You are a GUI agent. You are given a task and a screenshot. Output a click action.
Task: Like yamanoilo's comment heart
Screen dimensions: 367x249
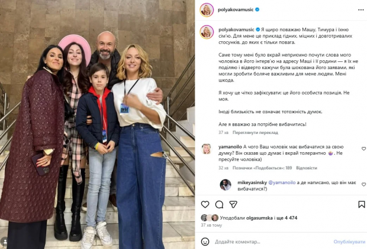363,149
